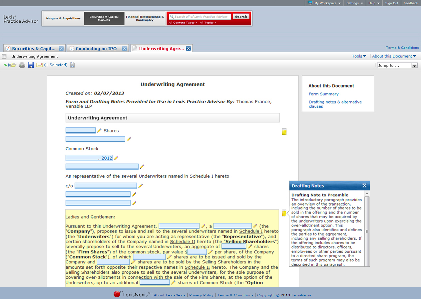421x299 pixels.
Task: Click the Sign Out link
Action: 392,3
